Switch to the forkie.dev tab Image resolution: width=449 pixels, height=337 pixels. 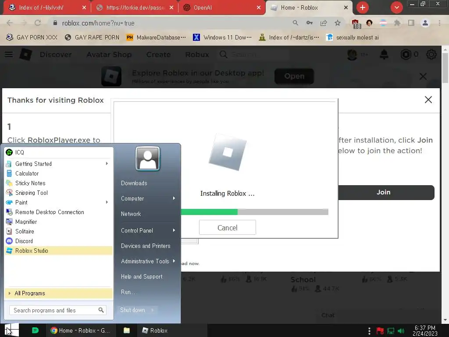[x=134, y=7]
